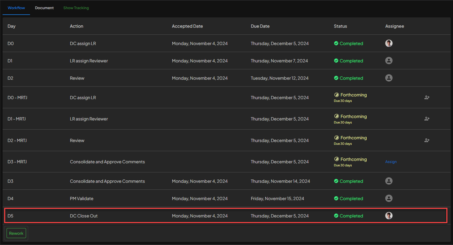Click the assignee avatar in D4 PM Validate row
453x245 pixels.
pos(389,198)
